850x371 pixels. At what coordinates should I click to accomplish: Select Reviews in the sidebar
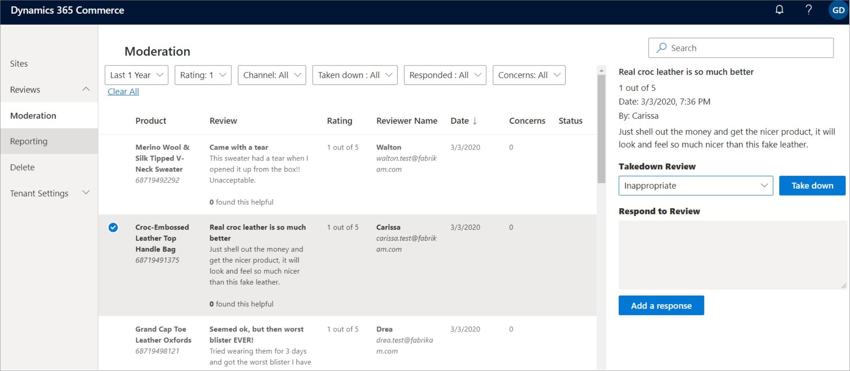25,90
